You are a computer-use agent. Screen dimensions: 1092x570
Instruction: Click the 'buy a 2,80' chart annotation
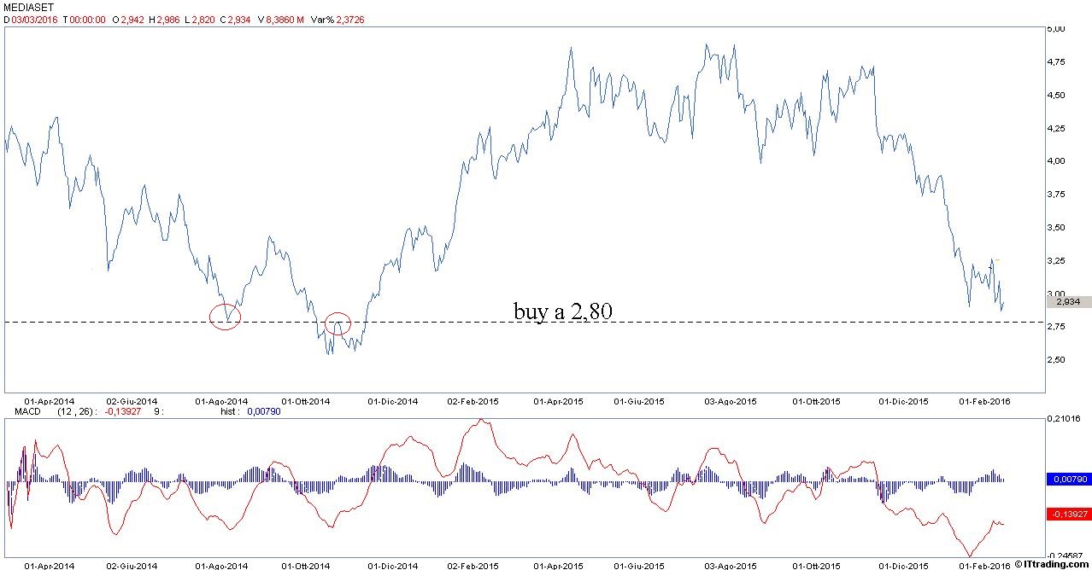[562, 311]
